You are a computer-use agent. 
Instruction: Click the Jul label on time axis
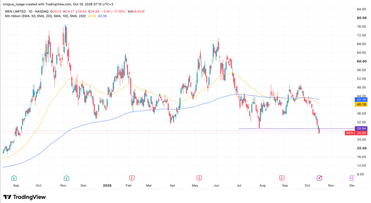tap(239, 186)
